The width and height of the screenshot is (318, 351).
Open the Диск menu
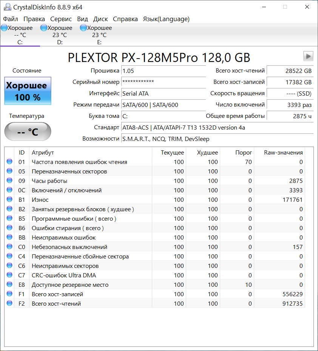tap(100, 19)
